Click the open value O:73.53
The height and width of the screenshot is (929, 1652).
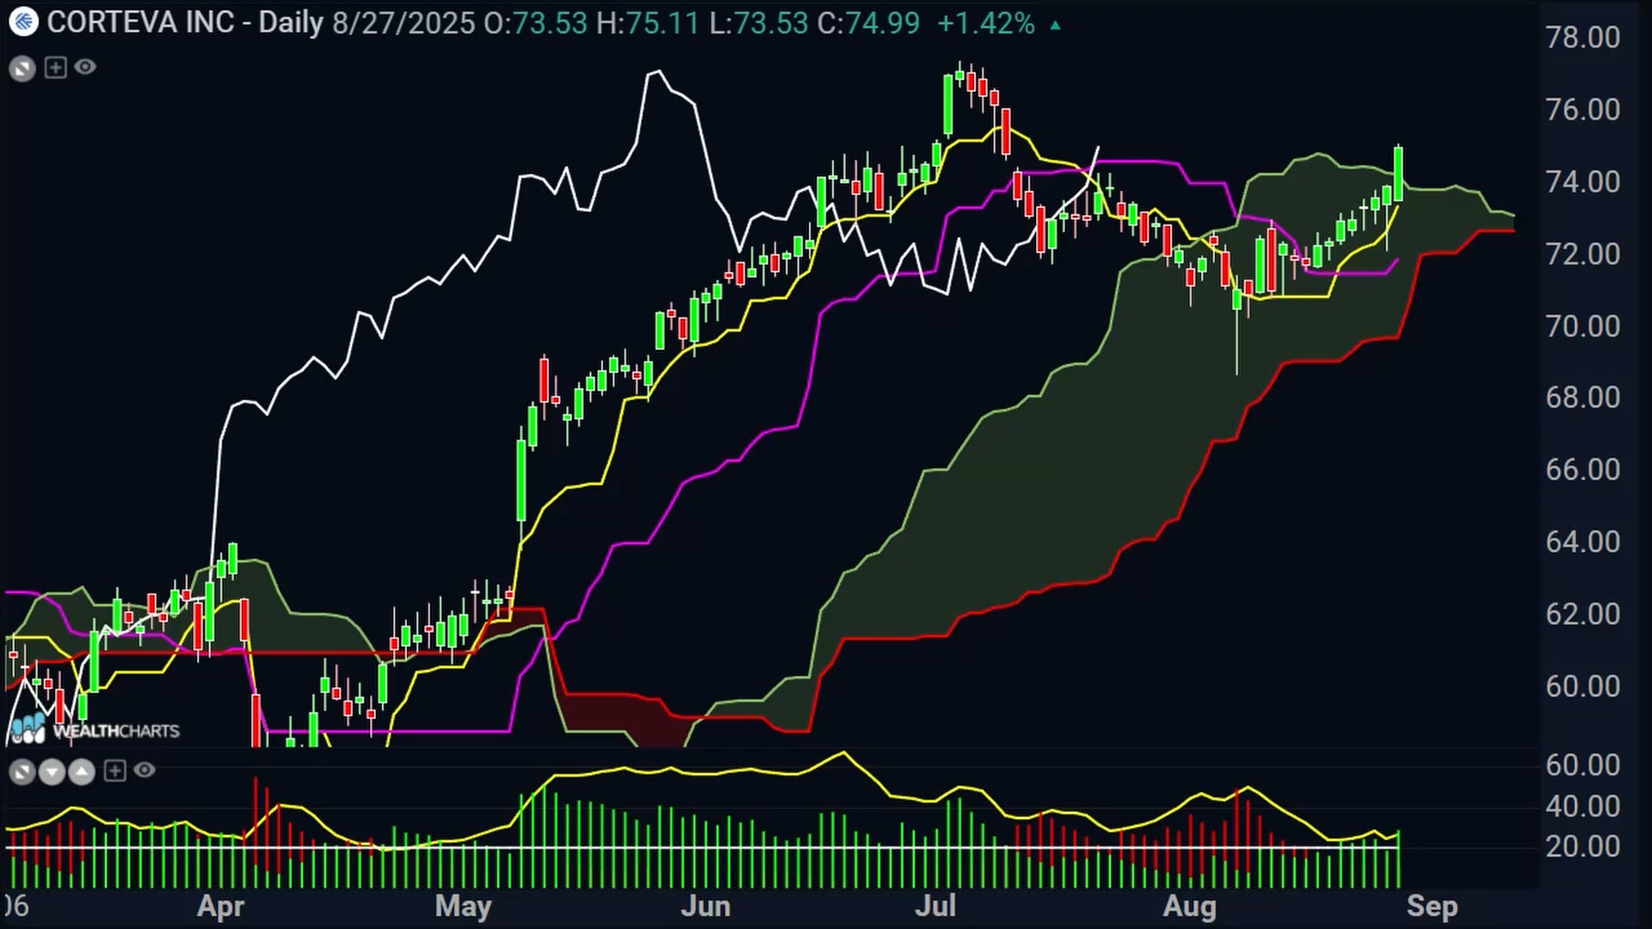click(x=535, y=22)
